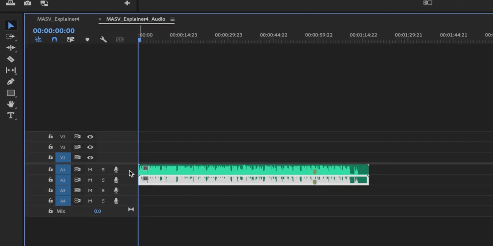Toggle sync lock for track V3
This screenshot has height=246, width=493.
coord(77,137)
